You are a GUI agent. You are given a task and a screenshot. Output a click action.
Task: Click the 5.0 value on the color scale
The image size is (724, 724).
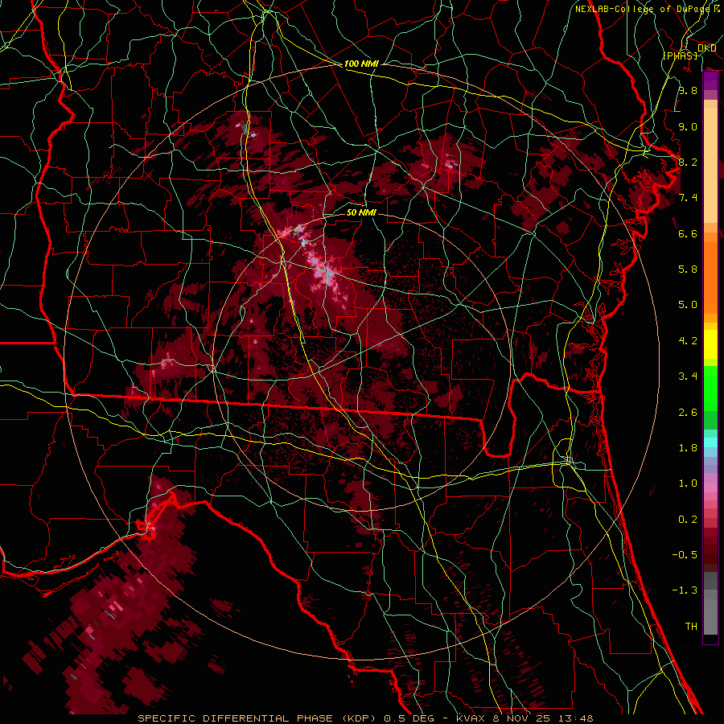pyautogui.click(x=688, y=305)
